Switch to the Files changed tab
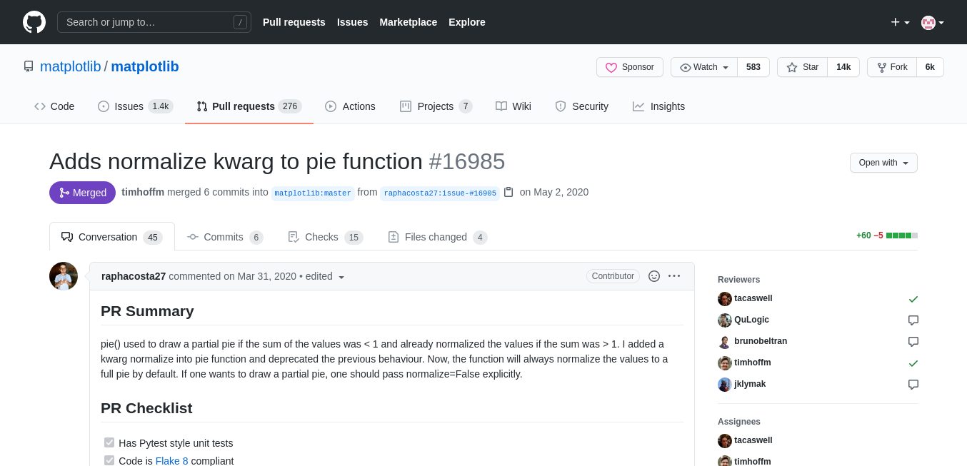The height and width of the screenshot is (466, 967). click(437, 237)
